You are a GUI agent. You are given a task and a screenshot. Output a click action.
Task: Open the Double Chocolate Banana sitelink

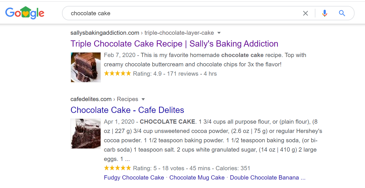(x=267, y=178)
